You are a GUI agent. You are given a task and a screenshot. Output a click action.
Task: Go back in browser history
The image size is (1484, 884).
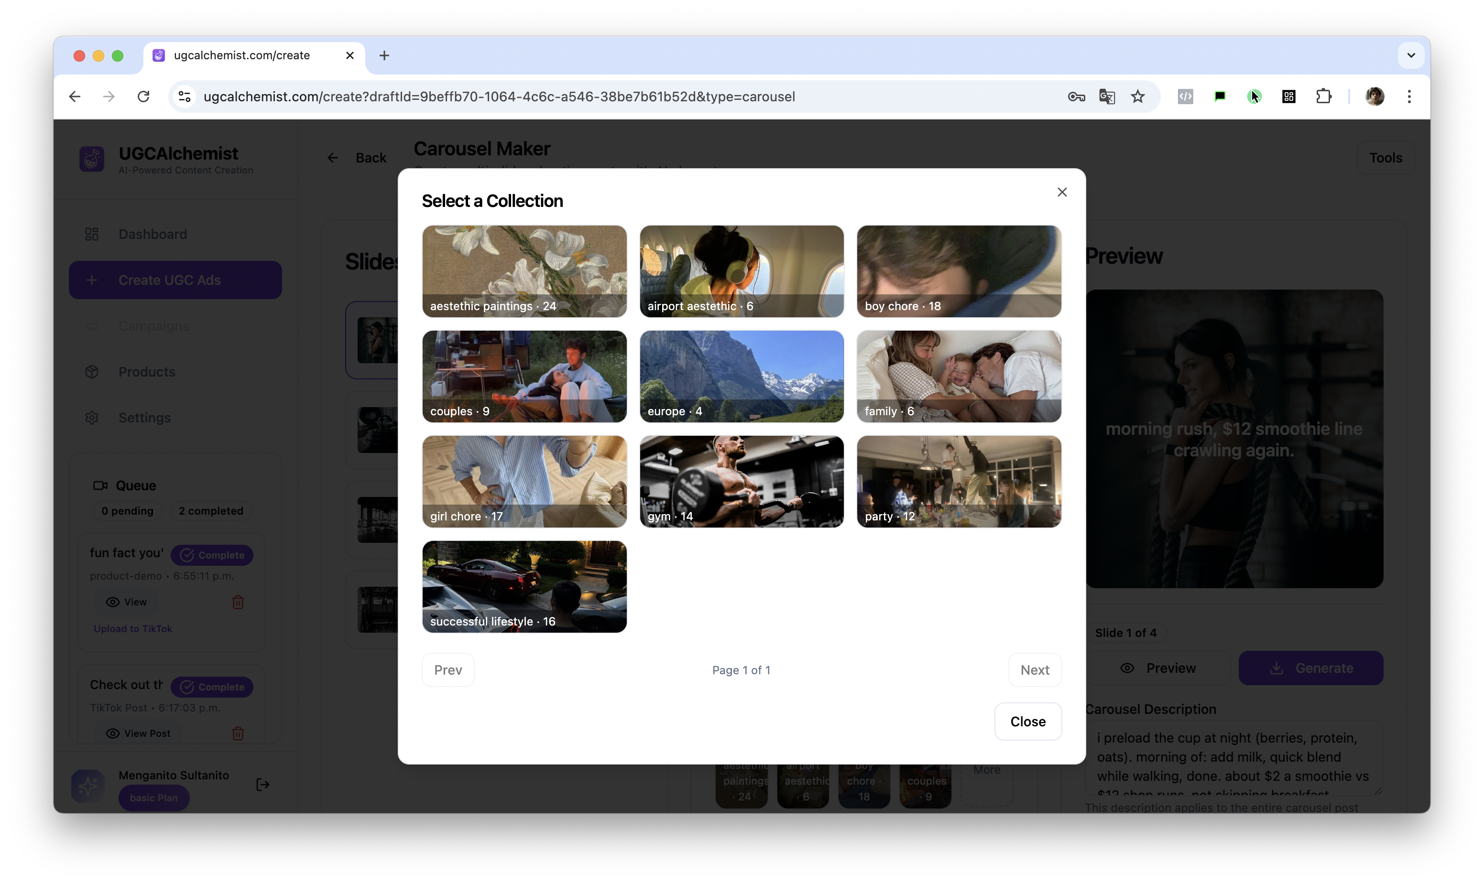coord(75,97)
